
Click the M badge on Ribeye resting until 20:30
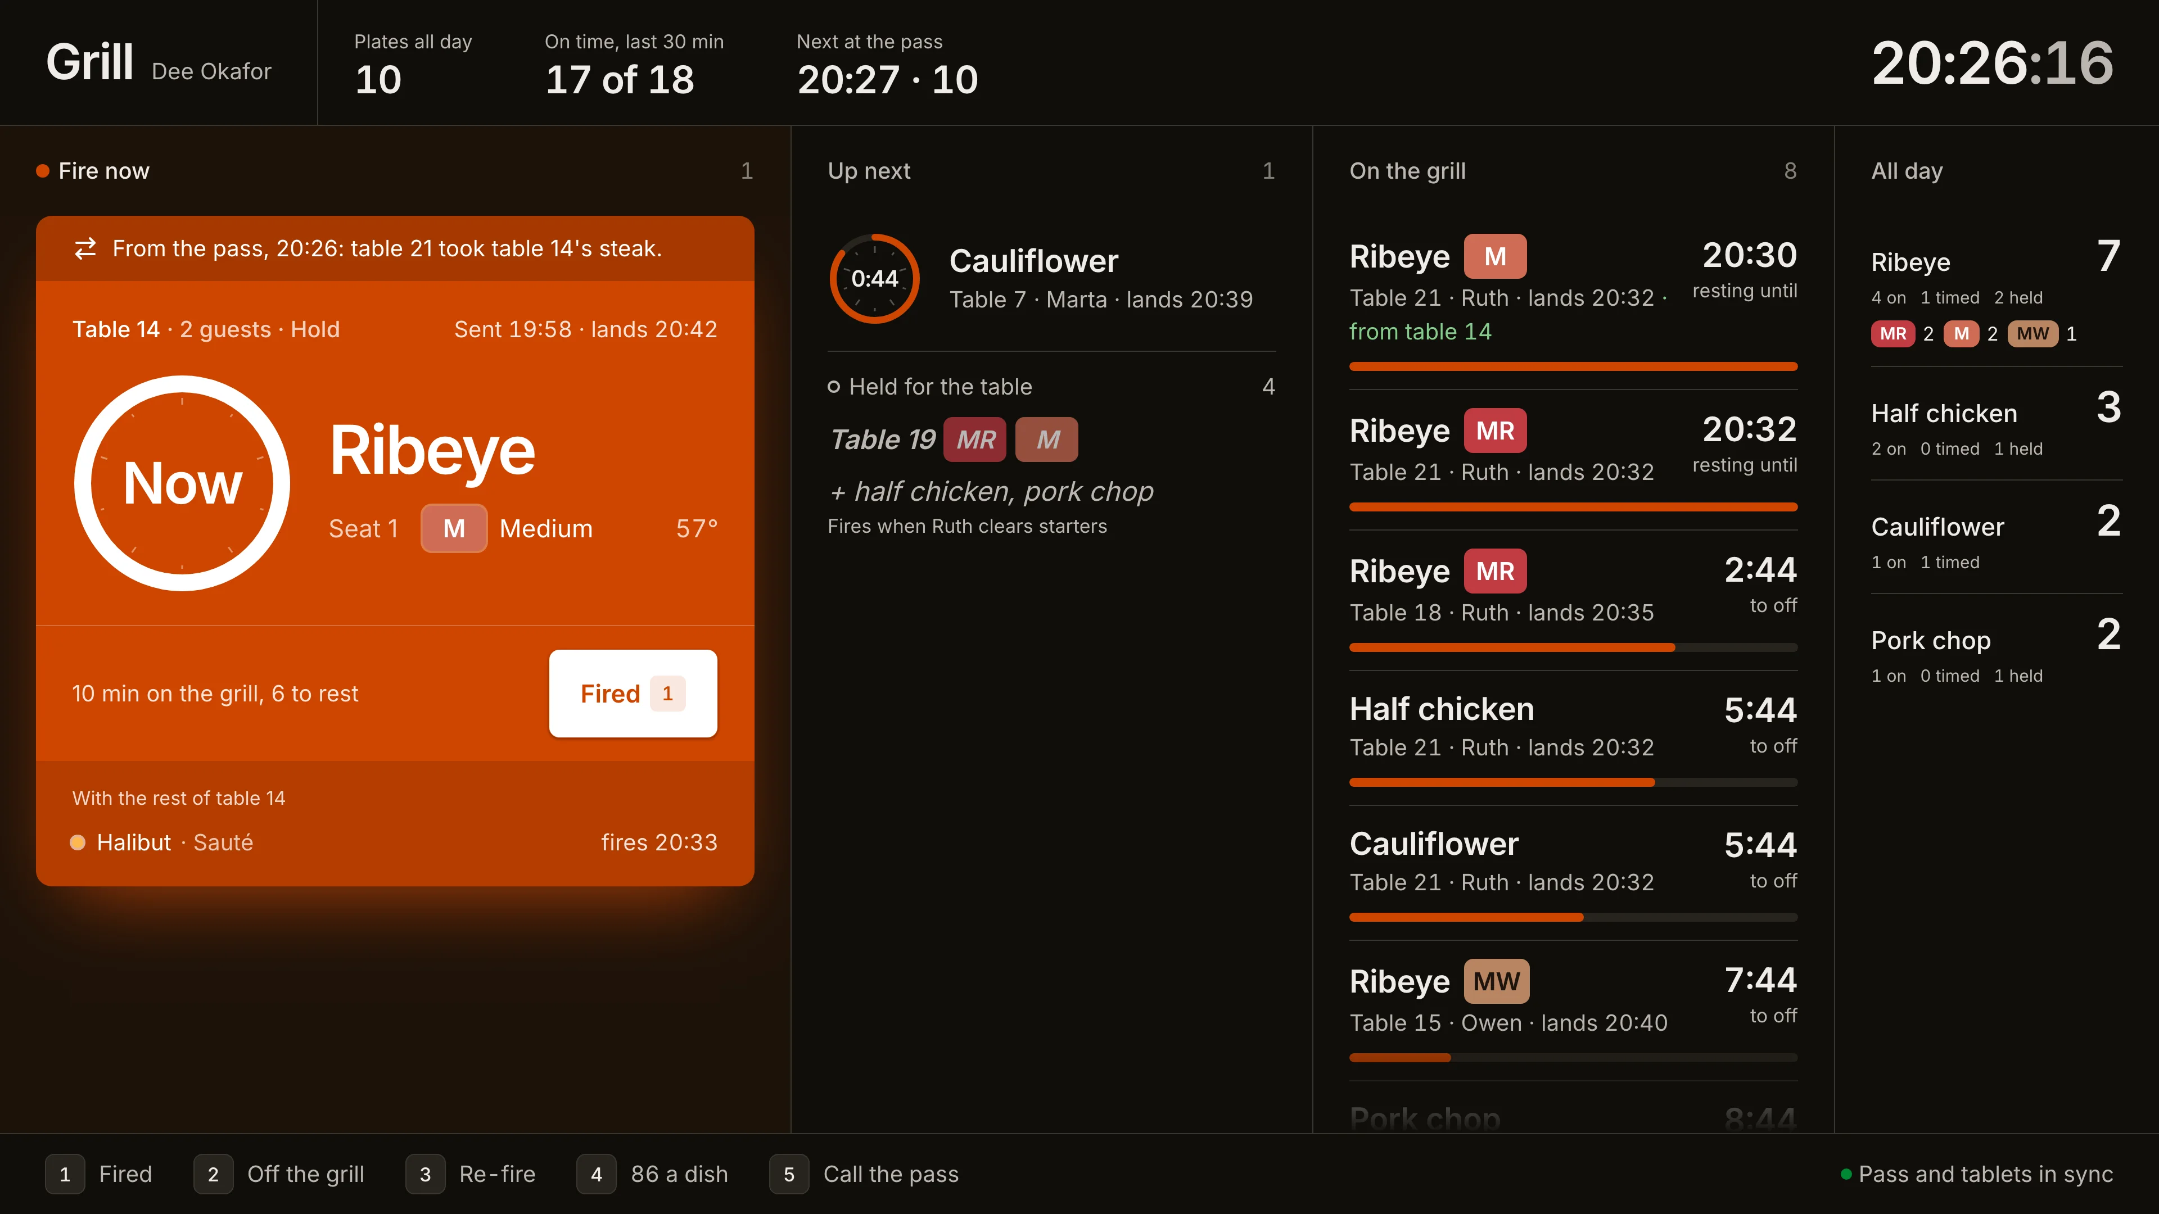pyautogui.click(x=1495, y=256)
